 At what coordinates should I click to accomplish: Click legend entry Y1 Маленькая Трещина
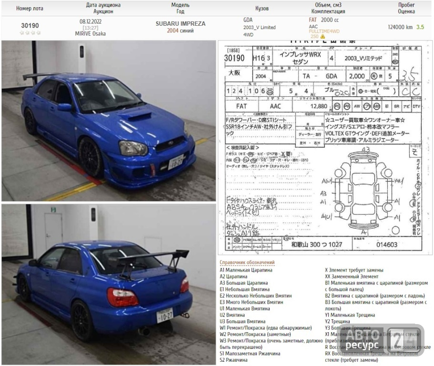coord(350,315)
